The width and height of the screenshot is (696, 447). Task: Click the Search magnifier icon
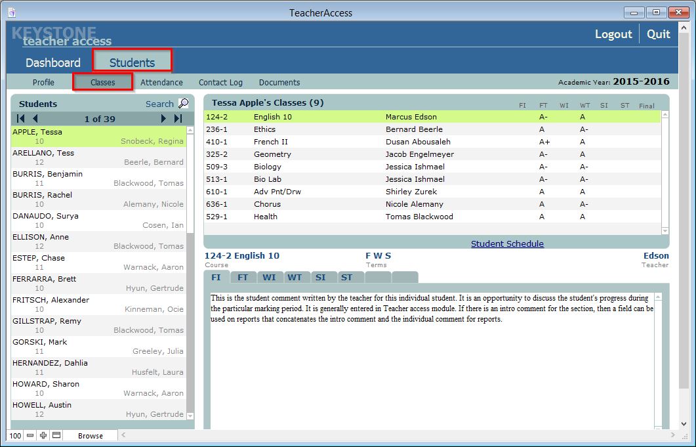point(183,104)
